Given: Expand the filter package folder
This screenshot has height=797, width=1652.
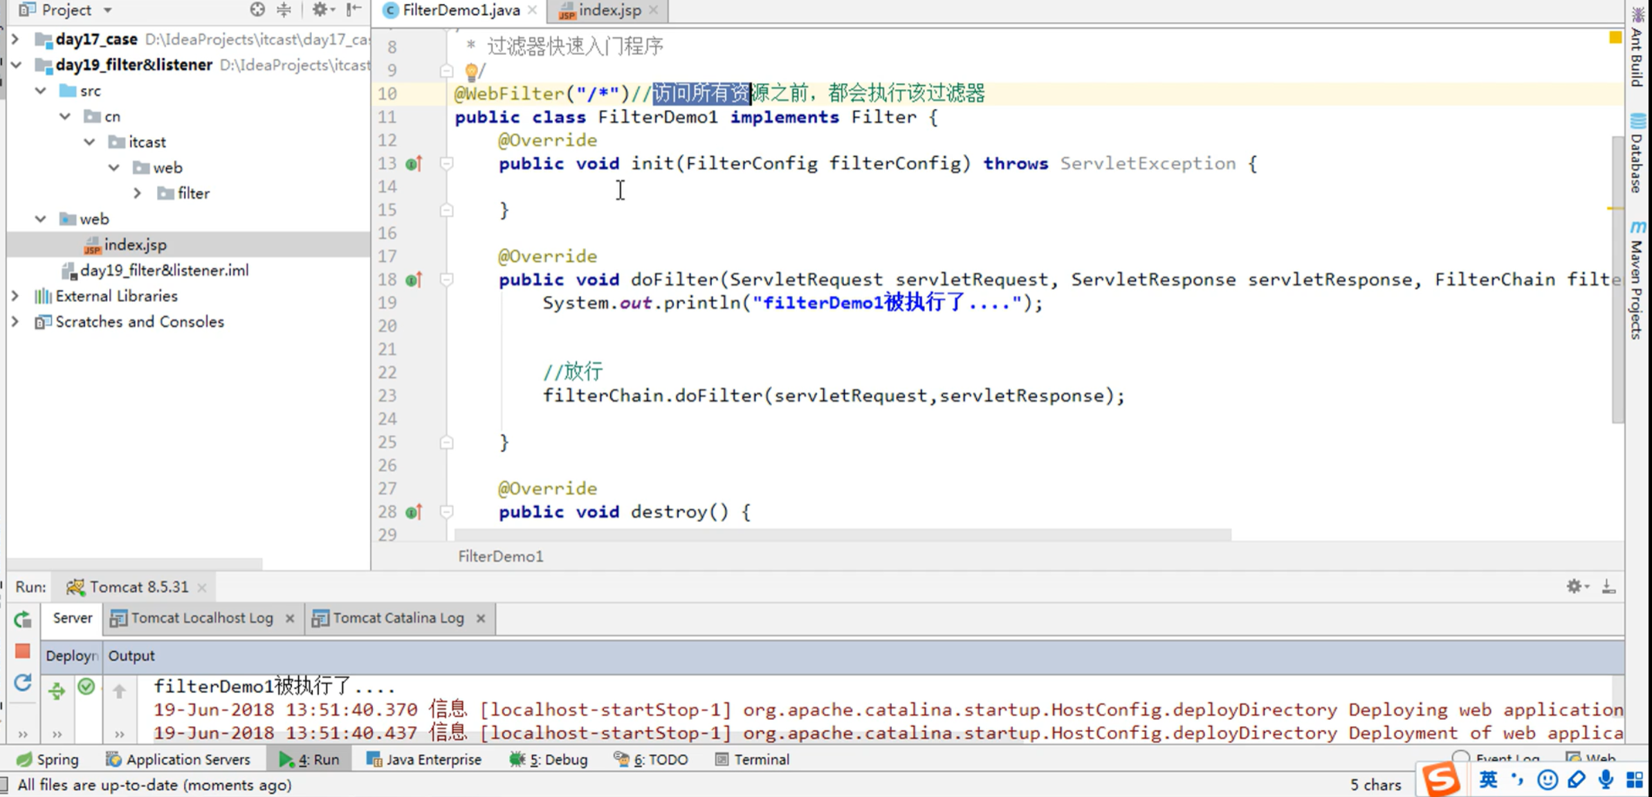Looking at the screenshot, I should coord(138,194).
